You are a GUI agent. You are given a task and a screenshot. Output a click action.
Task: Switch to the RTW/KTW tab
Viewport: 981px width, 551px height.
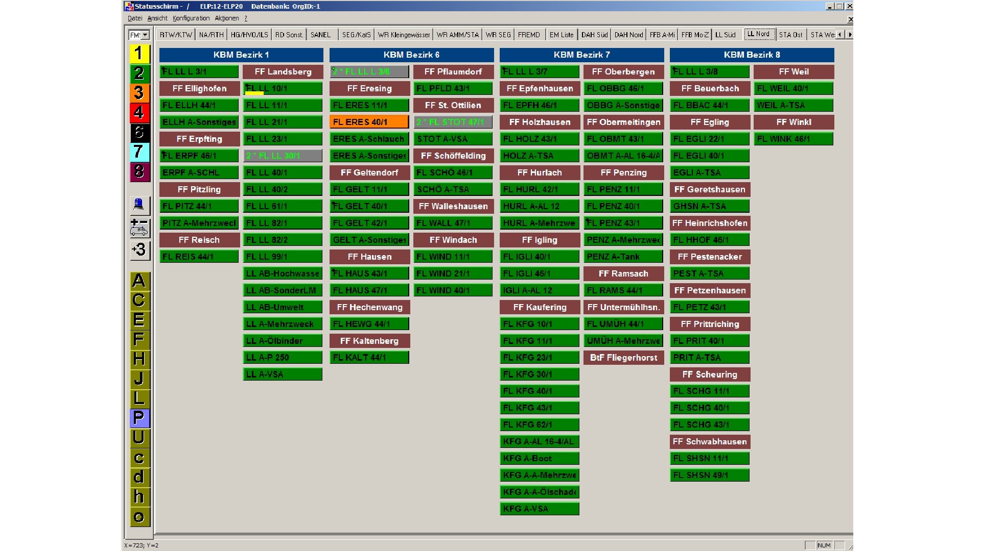[176, 35]
